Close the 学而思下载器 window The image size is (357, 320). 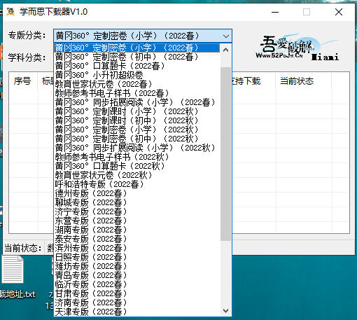click(x=339, y=12)
